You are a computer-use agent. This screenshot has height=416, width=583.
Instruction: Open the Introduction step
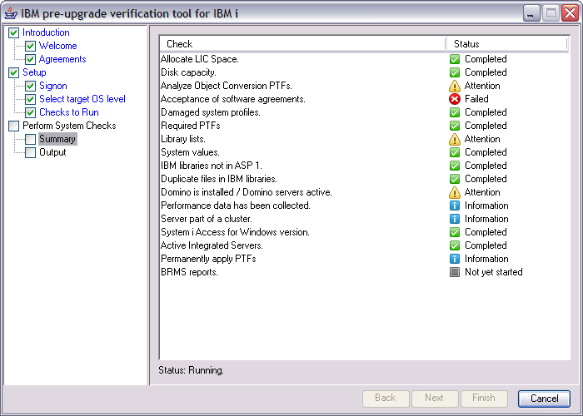(x=46, y=32)
